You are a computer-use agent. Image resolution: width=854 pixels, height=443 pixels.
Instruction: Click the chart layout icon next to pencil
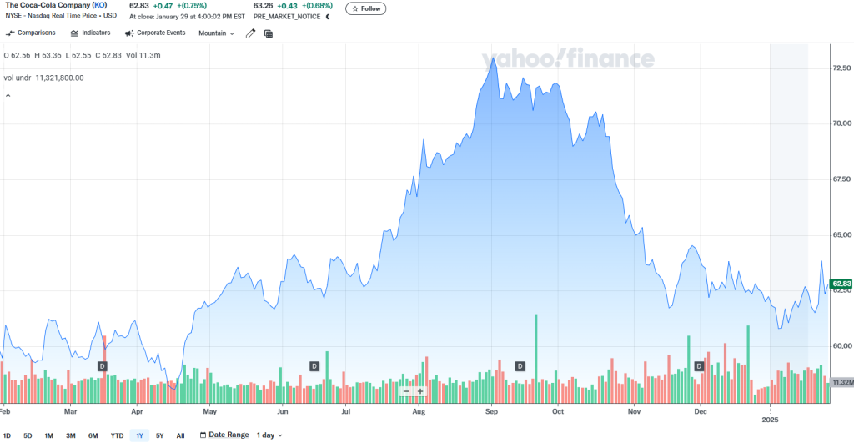click(269, 33)
